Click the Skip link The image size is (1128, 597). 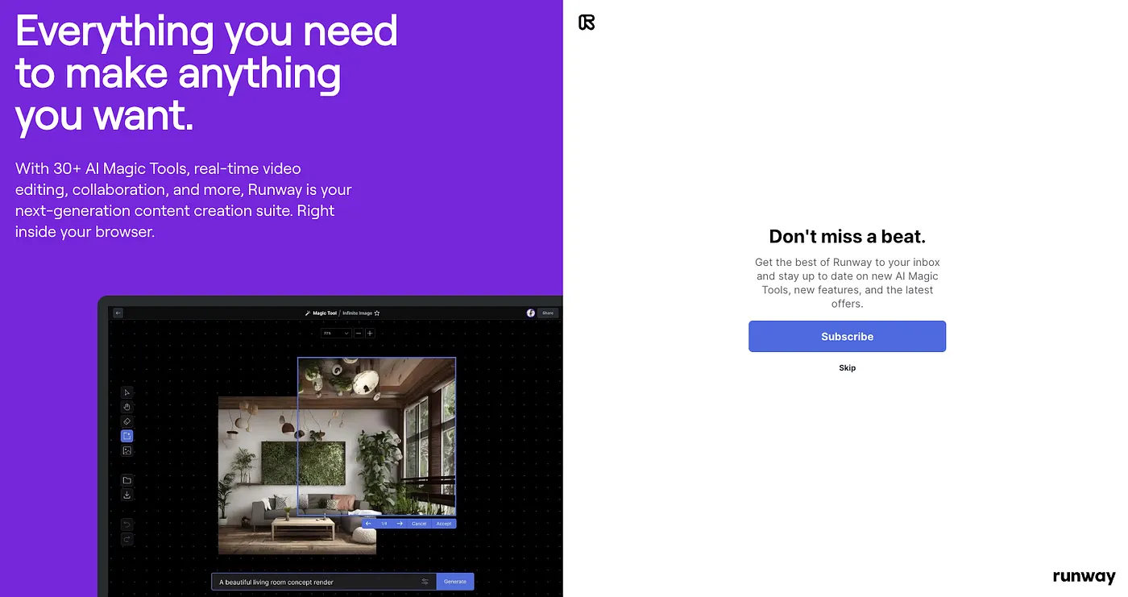(x=847, y=368)
